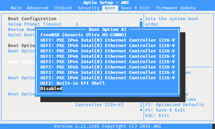Click the Version 2.22.1285 copyright footer
Screen dimensions: 215x129
click(107, 126)
